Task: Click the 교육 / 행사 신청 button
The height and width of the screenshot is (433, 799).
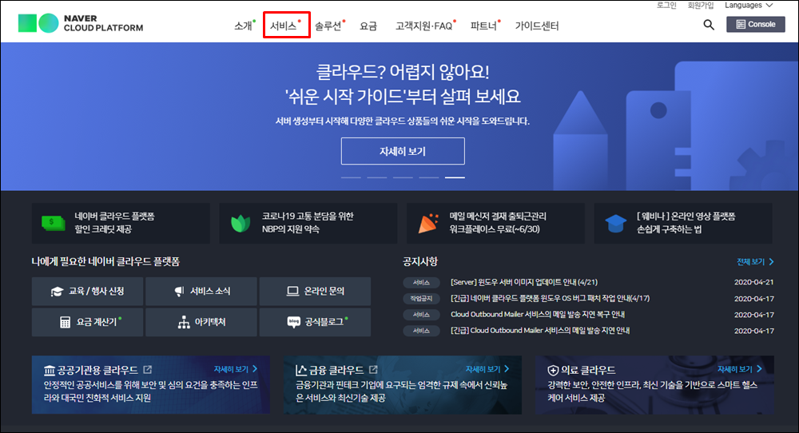Action: [88, 292]
